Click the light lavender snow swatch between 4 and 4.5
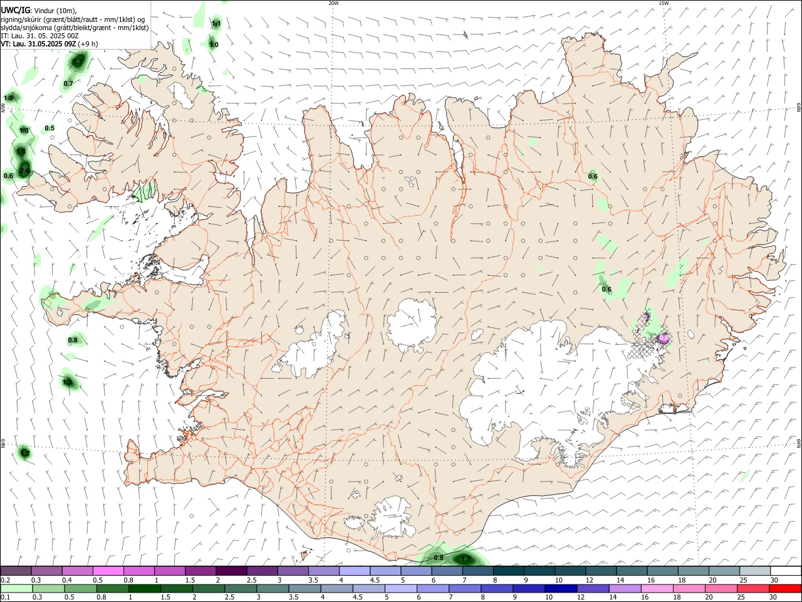 354,571
